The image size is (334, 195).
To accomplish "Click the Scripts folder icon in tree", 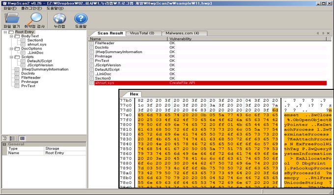I will [17, 57].
